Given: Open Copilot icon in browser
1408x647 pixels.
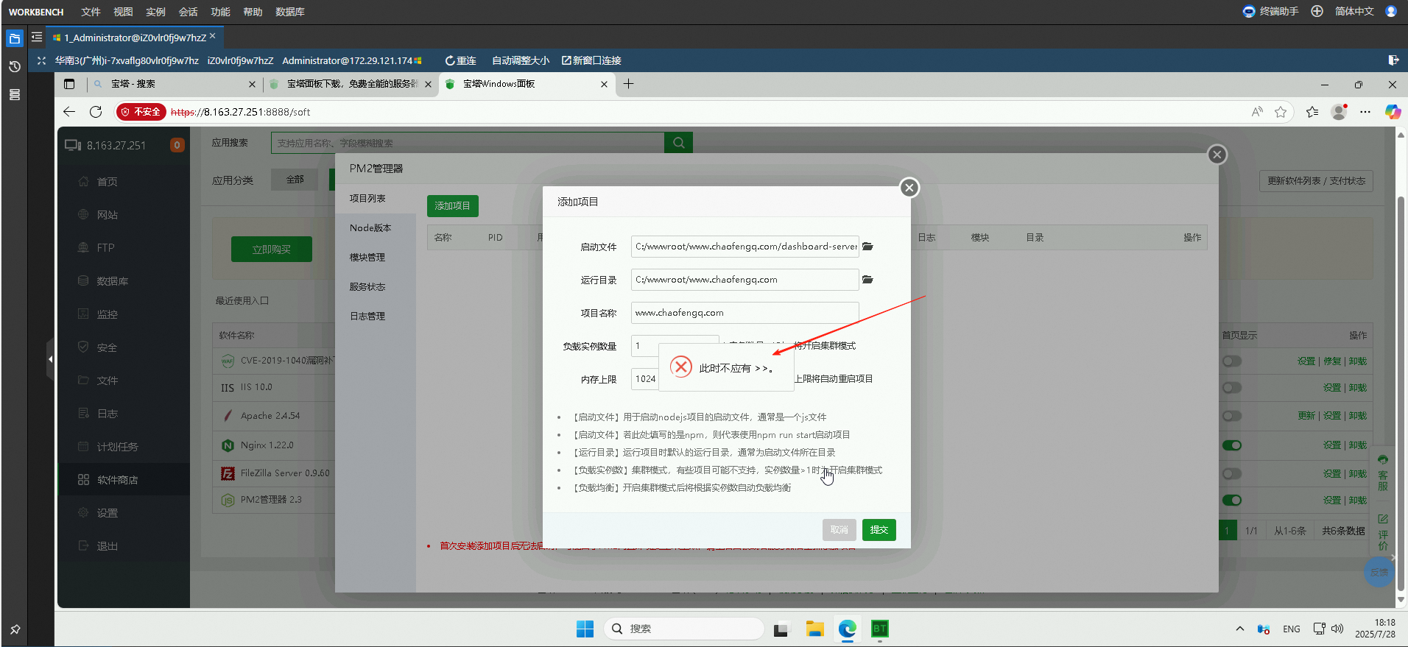Looking at the screenshot, I should coord(1393,112).
